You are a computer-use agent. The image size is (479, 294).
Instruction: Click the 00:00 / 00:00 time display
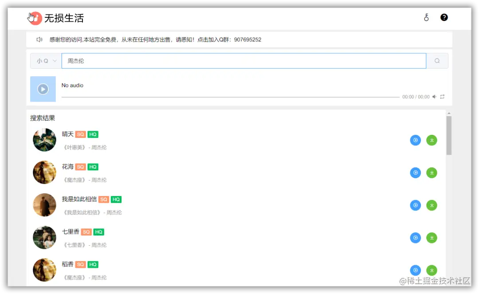(416, 97)
